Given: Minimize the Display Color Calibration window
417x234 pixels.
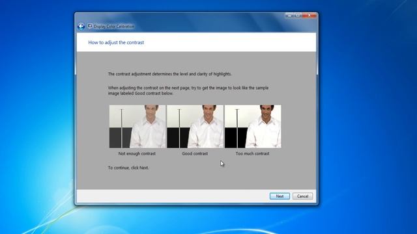Looking at the screenshot, I should 289,16.
